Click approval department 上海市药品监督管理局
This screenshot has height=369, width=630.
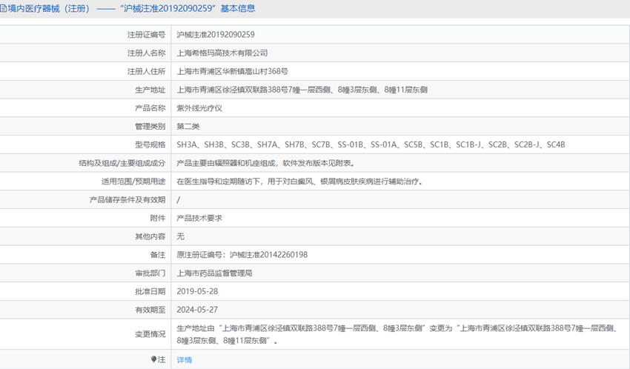(x=214, y=273)
